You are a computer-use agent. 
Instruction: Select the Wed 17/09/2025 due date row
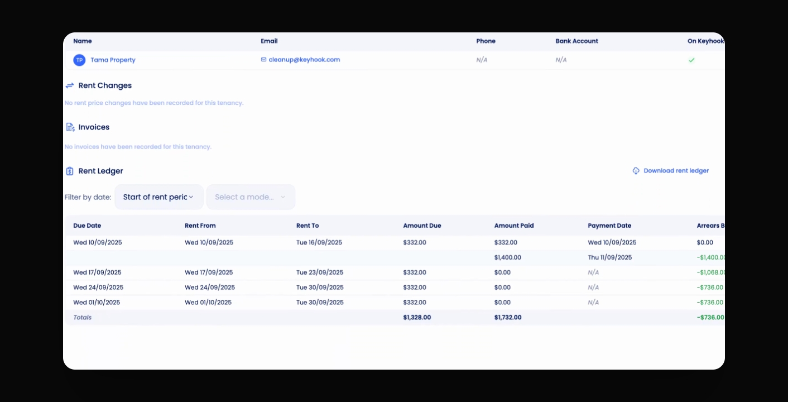395,272
